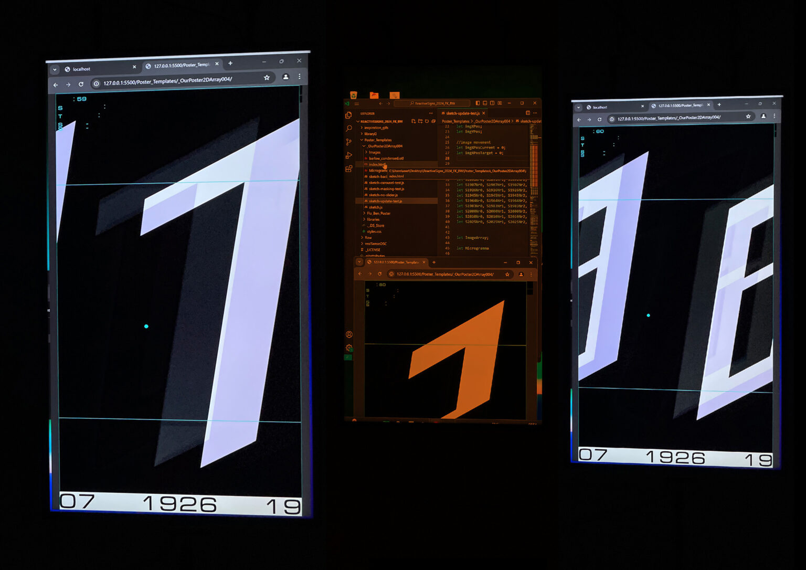Bookmark page with star in left browser
The height and width of the screenshot is (570, 806).
coord(267,78)
